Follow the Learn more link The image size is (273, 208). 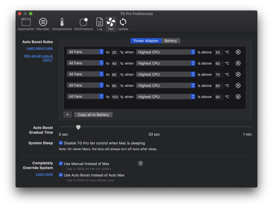click(44, 174)
